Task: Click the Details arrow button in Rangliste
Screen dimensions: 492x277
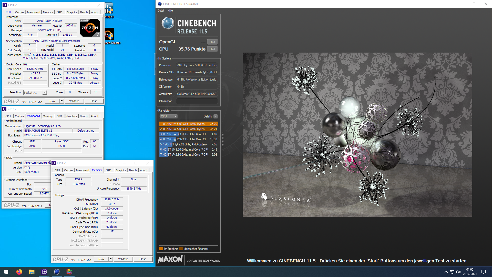Action: [x=216, y=116]
